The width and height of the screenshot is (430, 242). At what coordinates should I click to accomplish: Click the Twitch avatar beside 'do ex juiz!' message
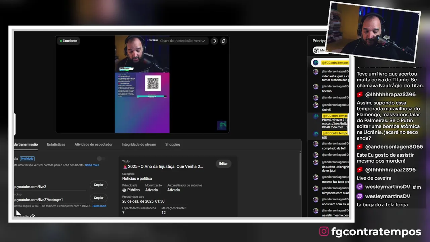click(x=315, y=162)
